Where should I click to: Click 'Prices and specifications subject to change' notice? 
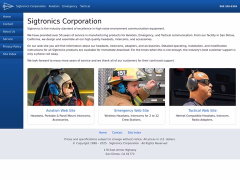120,139
